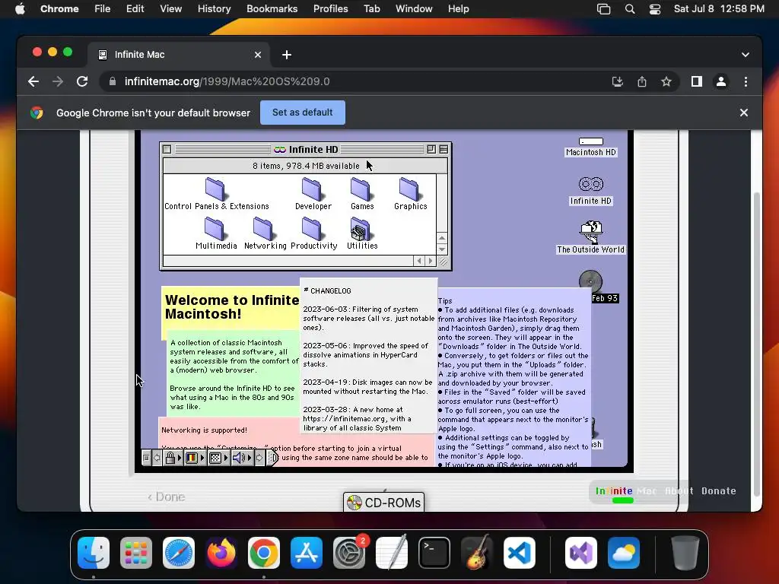
Task: Open the File menu
Action: pyautogui.click(x=103, y=9)
